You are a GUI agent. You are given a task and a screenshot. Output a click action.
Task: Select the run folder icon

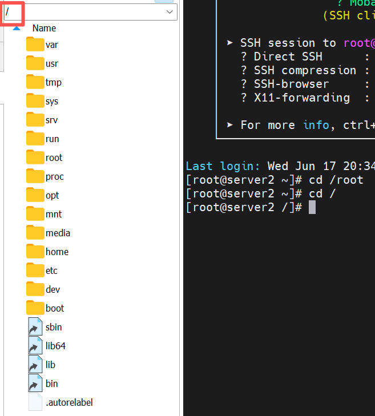pyautogui.click(x=35, y=139)
